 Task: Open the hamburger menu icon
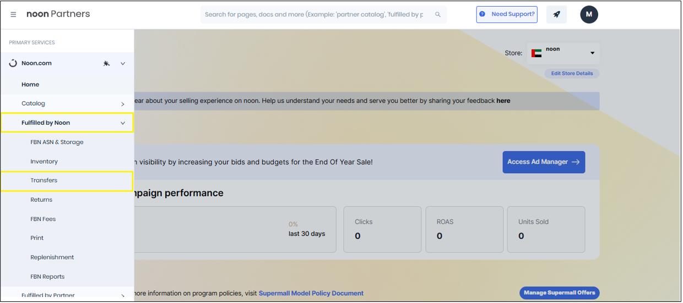click(13, 14)
